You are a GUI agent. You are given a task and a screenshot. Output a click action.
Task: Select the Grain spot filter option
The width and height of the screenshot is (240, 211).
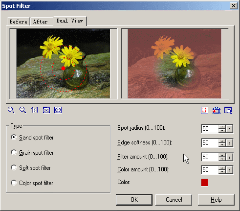point(32,153)
